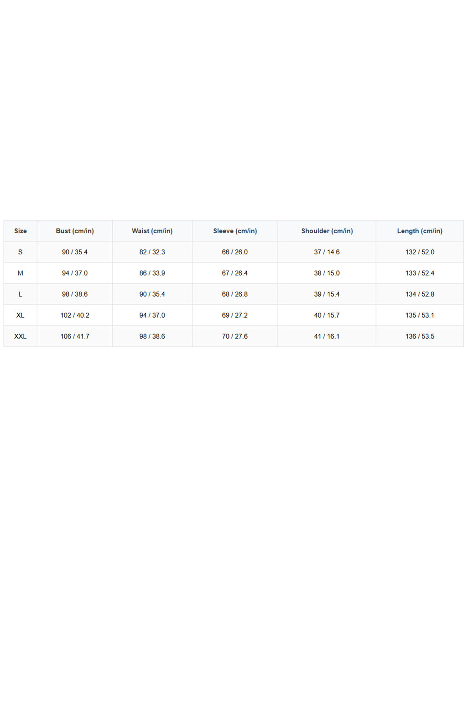The width and height of the screenshot is (467, 701).
Task: Select sleeve value 68 / 26.8
Action: point(235,294)
